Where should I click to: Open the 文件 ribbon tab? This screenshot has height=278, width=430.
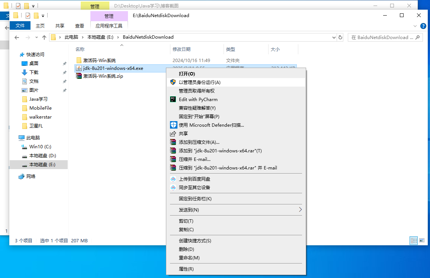20,26
